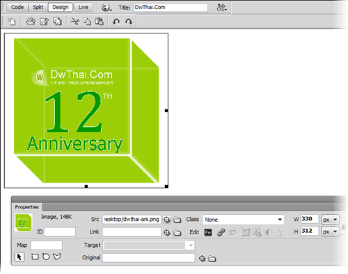Click the Sharpen triangle icon
Viewport: 348px width, 274px height.
[x=280, y=232]
